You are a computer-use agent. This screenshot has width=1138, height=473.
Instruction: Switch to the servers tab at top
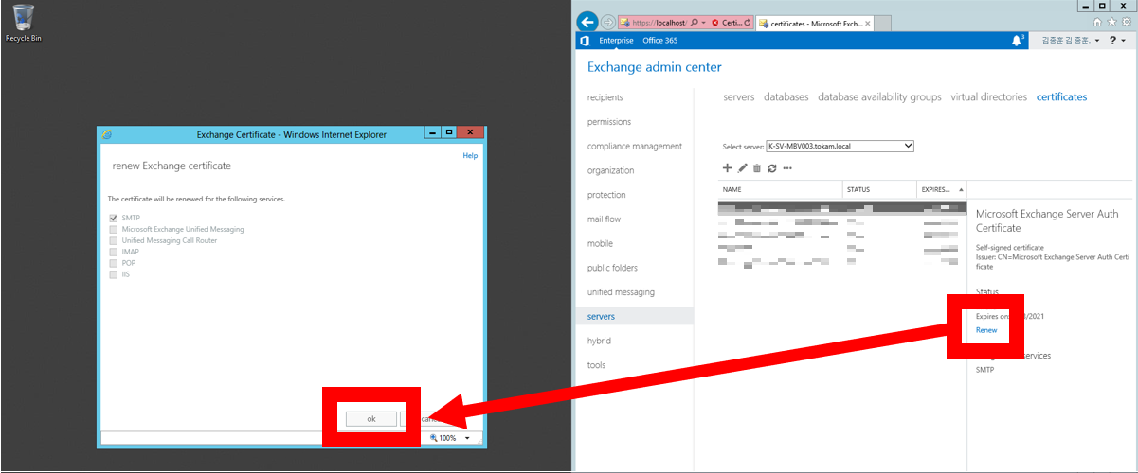(x=739, y=96)
